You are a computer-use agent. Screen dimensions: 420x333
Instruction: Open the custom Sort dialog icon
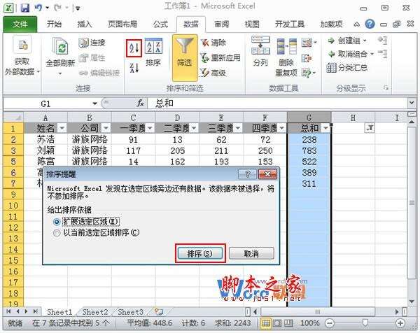click(153, 46)
